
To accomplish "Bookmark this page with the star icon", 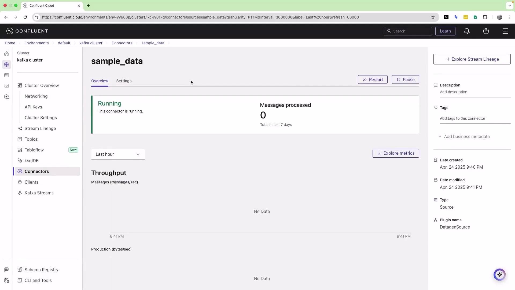I will click(x=433, y=17).
